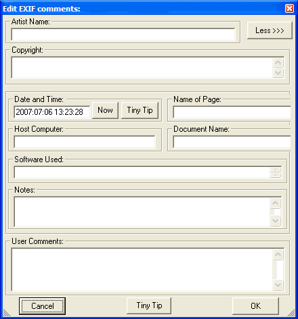Click the User Comments scrollbar down arrow

(x=278, y=285)
